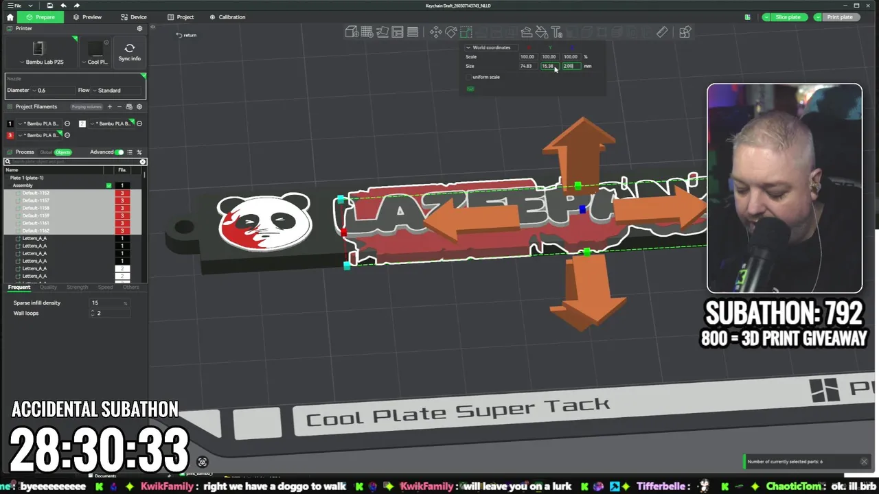This screenshot has height=494, width=879.
Task: Open filament 3 Bambu PLA dropdown
Action: pyautogui.click(x=39, y=135)
